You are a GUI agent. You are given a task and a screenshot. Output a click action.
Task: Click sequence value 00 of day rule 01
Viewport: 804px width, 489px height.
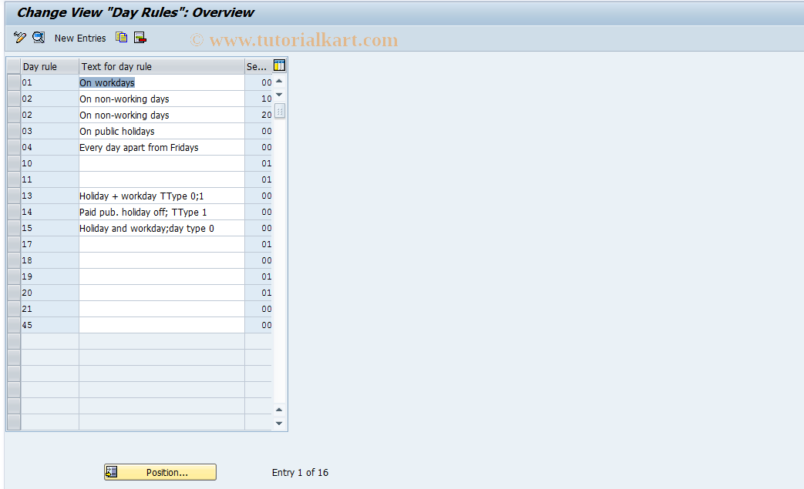click(x=258, y=82)
